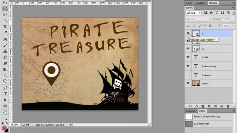The height and width of the screenshot is (133, 237).
Task: Open the layer style fx menu
Action: [197, 106]
